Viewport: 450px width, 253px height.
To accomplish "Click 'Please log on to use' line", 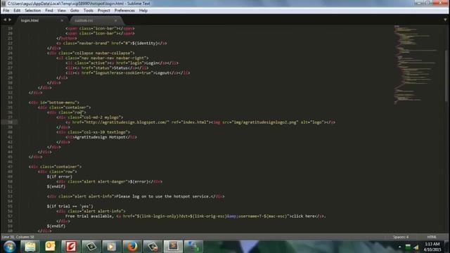I will (136, 197).
